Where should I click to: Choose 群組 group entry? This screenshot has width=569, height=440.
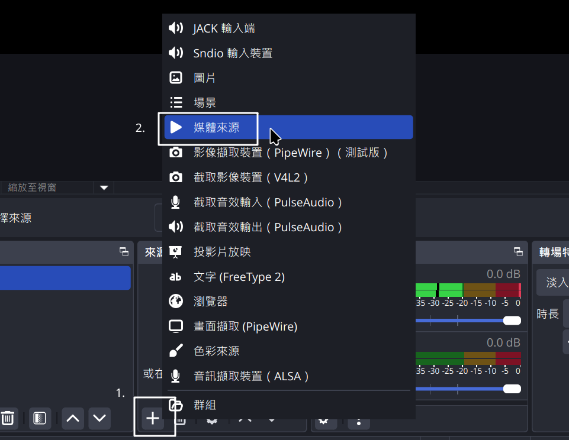(x=288, y=405)
